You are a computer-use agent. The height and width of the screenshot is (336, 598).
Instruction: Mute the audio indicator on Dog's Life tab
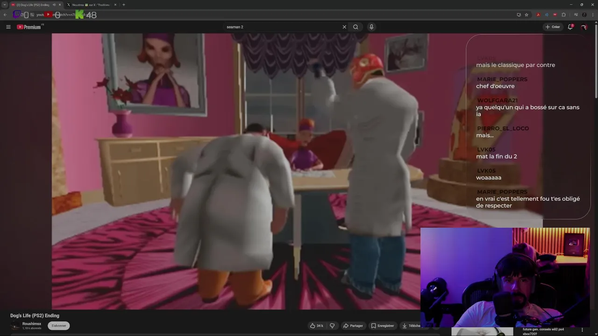point(54,5)
